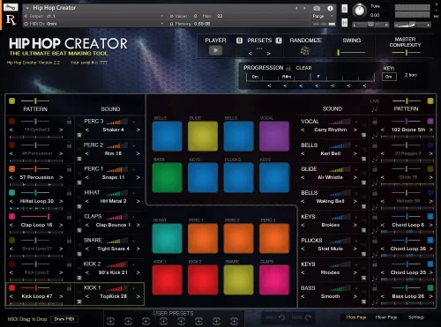Click the first User Presets slot
This screenshot has width=441, height=327.
coord(110,322)
